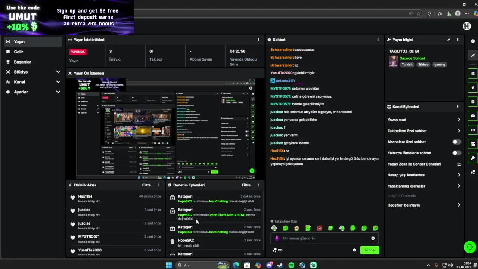The image size is (478, 269).
Task: Open Sohbet panel three-dot menu
Action: [x=378, y=40]
